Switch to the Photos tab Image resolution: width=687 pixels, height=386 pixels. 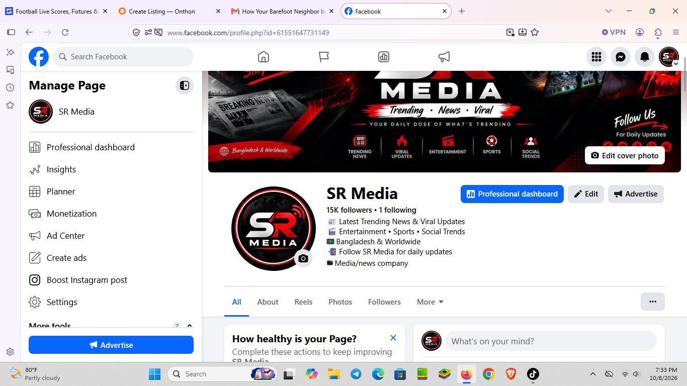click(x=340, y=302)
